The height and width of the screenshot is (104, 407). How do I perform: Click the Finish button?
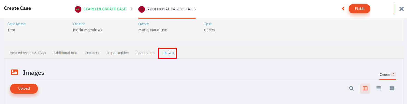click(x=359, y=9)
